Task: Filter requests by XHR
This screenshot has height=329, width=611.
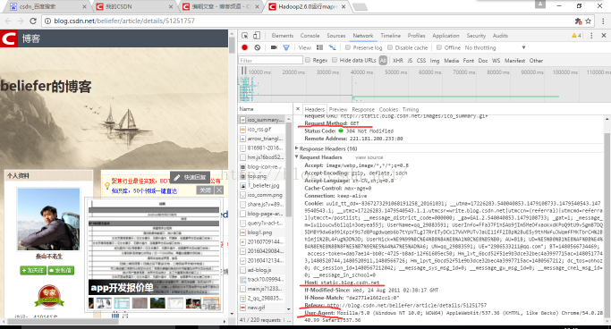Action: 398,61
